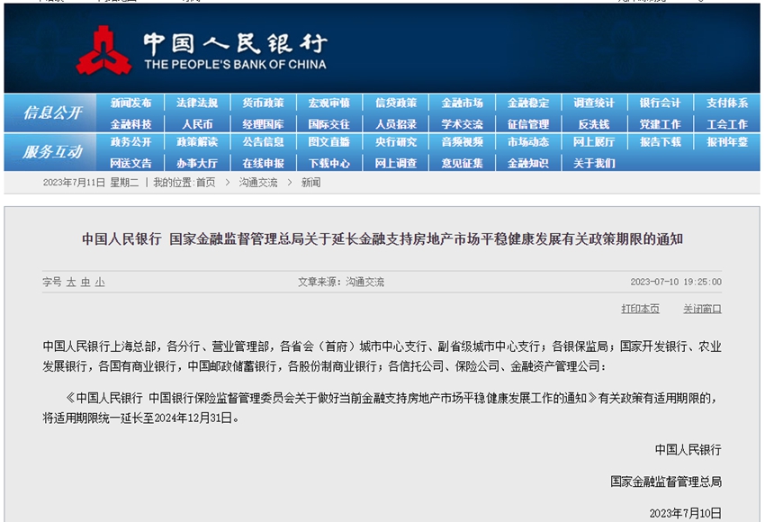This screenshot has height=522, width=765.
Task: Open 公告信息 under 服务互动
Action: point(263,142)
